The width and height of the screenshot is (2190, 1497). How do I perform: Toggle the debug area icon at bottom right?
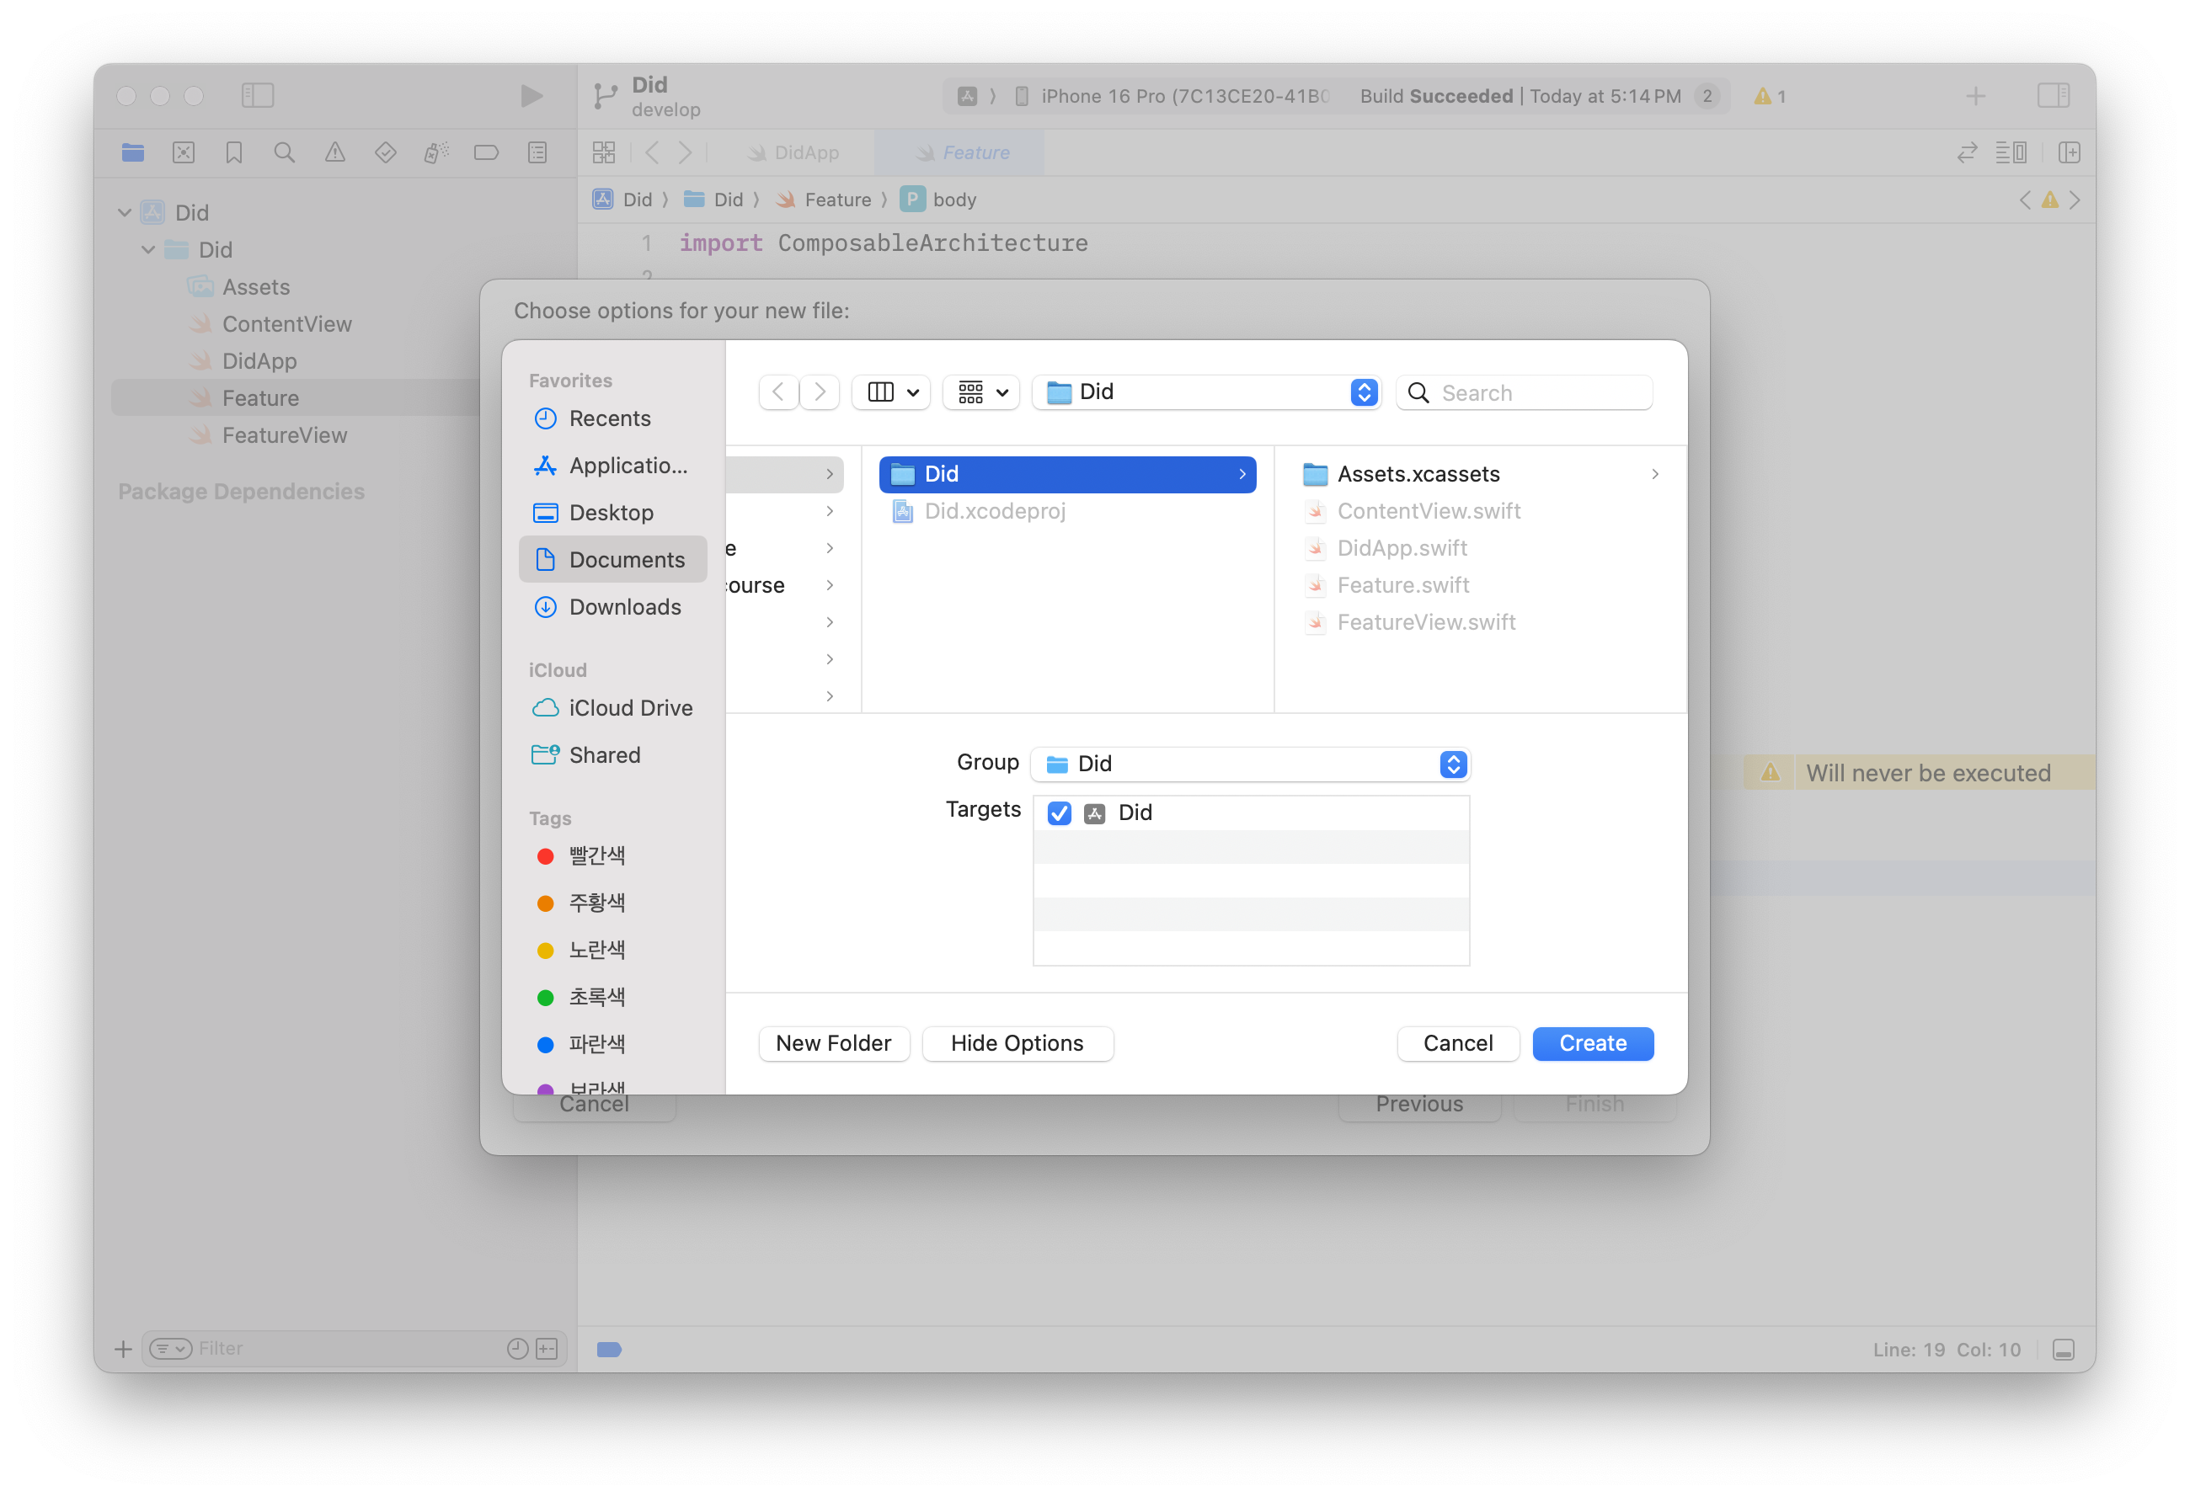pyautogui.click(x=2063, y=1349)
